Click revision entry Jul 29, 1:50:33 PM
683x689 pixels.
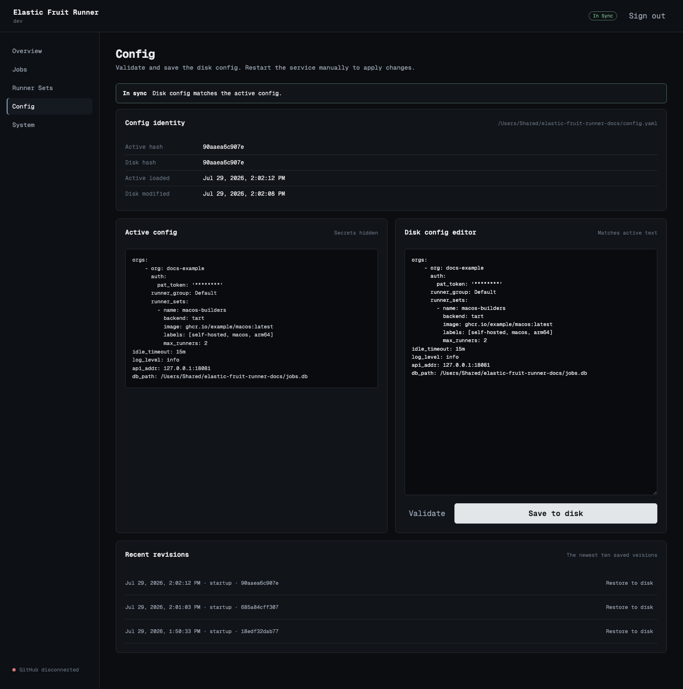[202, 632]
